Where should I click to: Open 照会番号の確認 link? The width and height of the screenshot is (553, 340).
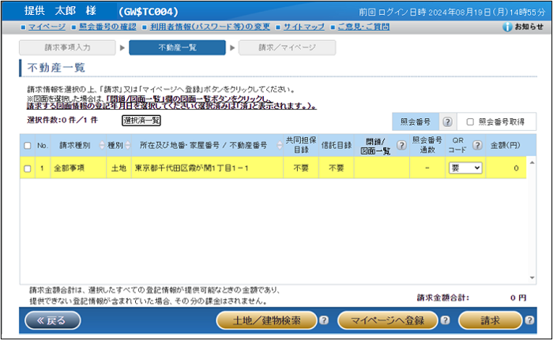107,27
